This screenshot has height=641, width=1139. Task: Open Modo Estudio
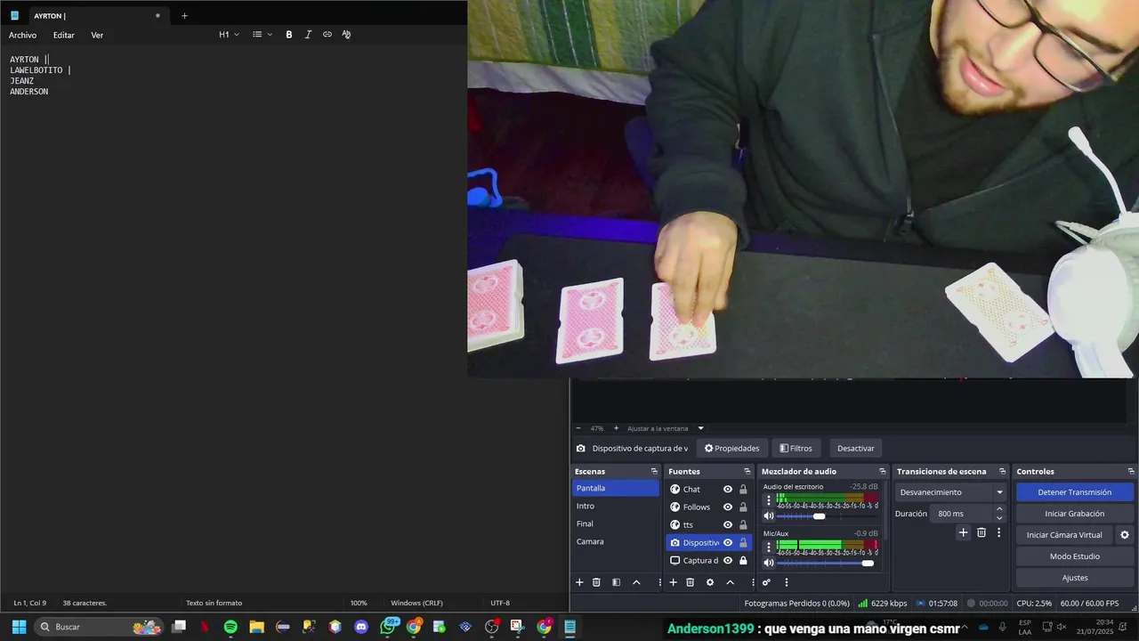1075,556
